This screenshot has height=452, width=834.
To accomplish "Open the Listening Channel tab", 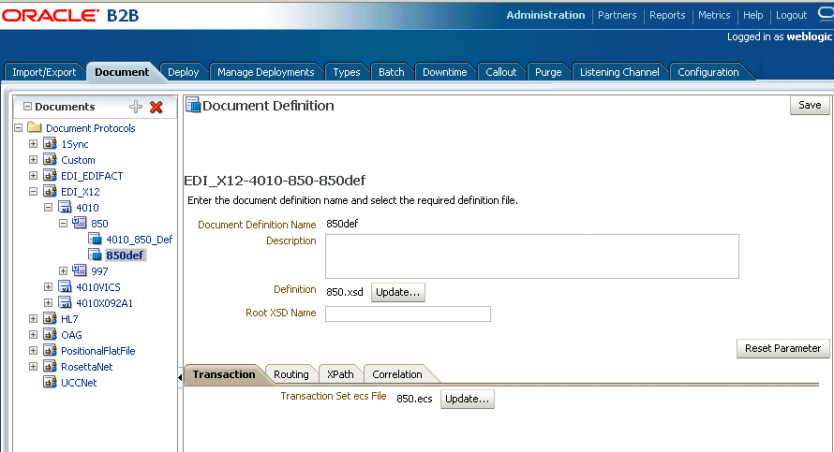I will tap(619, 72).
